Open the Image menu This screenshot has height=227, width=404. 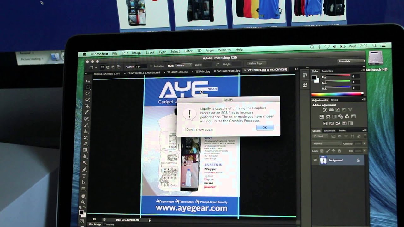pyautogui.click(x=137, y=53)
